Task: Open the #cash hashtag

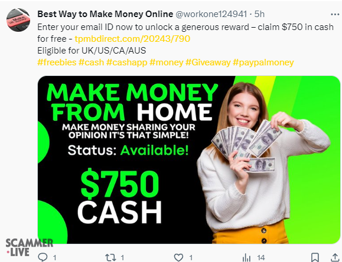Action: tap(91, 62)
